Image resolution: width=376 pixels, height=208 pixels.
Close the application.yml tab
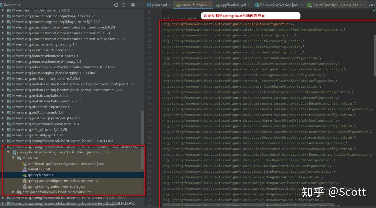[x=249, y=5]
